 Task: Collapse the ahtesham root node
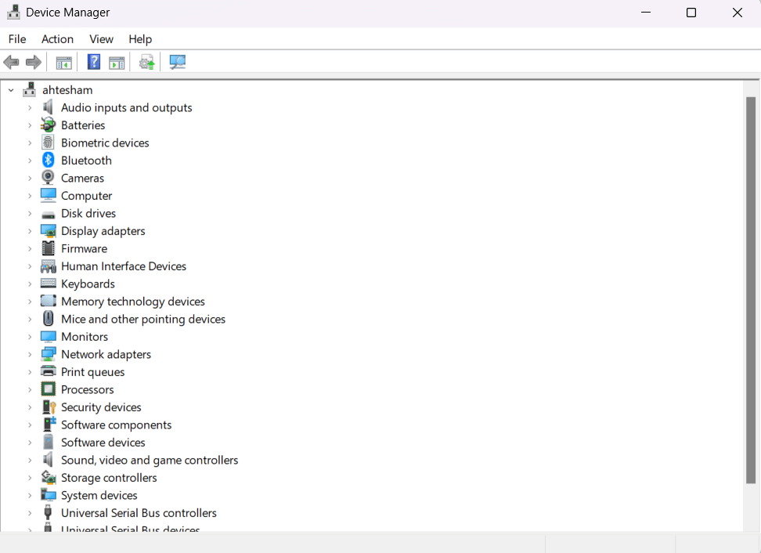click(10, 89)
